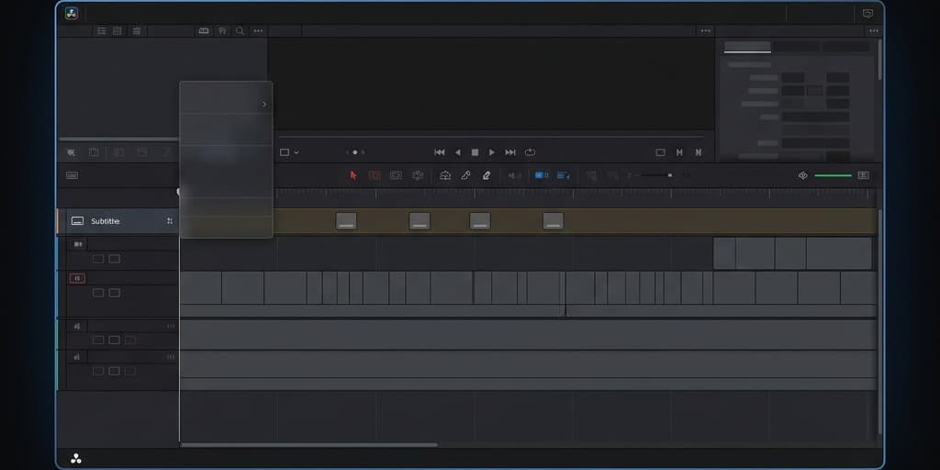940x470 pixels.
Task: Click the next marker bracket icon
Action: tap(699, 153)
